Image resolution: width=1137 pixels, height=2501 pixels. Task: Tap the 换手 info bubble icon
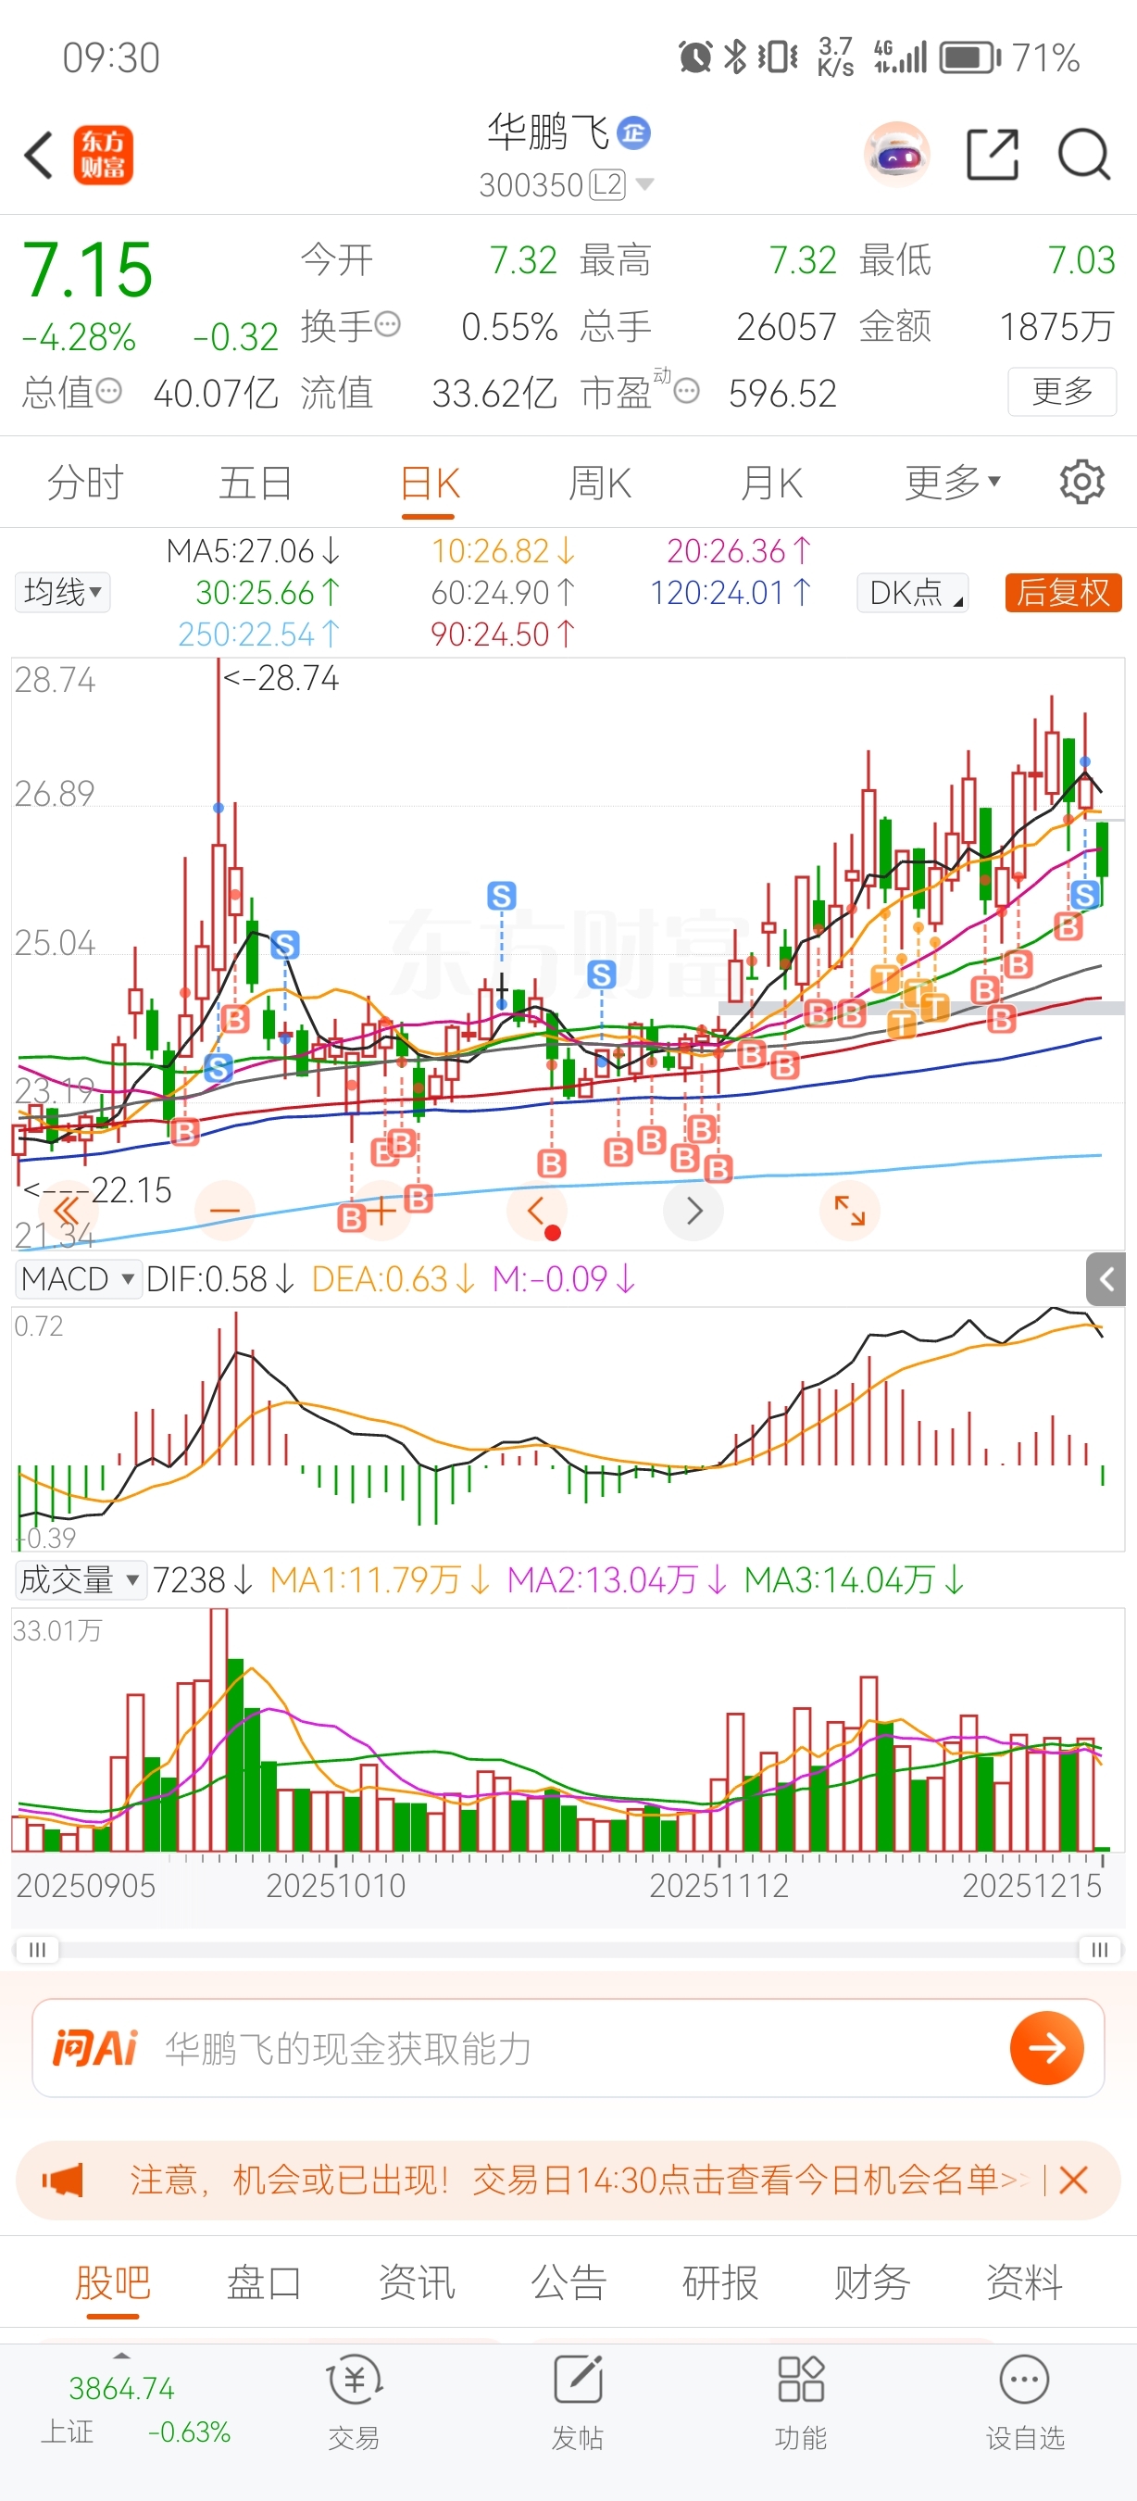click(x=387, y=324)
